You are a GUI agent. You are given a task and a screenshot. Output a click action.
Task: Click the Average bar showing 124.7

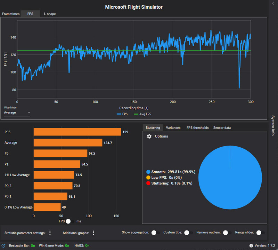(x=68, y=143)
